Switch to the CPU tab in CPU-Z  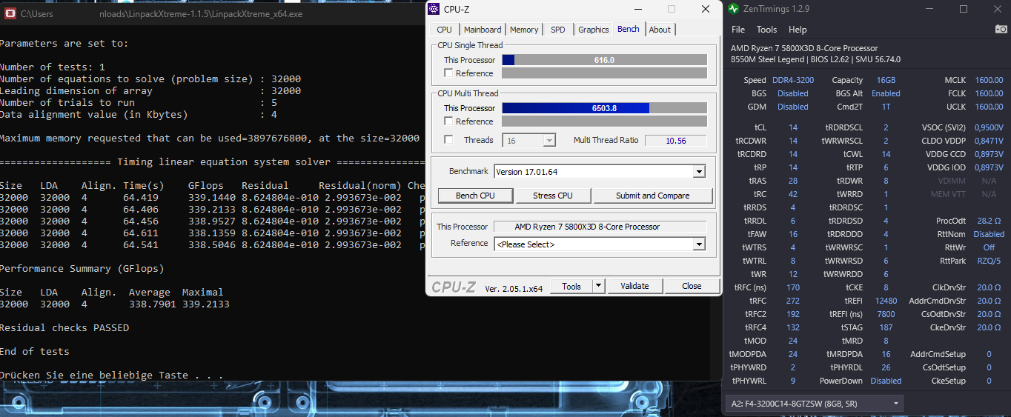click(444, 30)
